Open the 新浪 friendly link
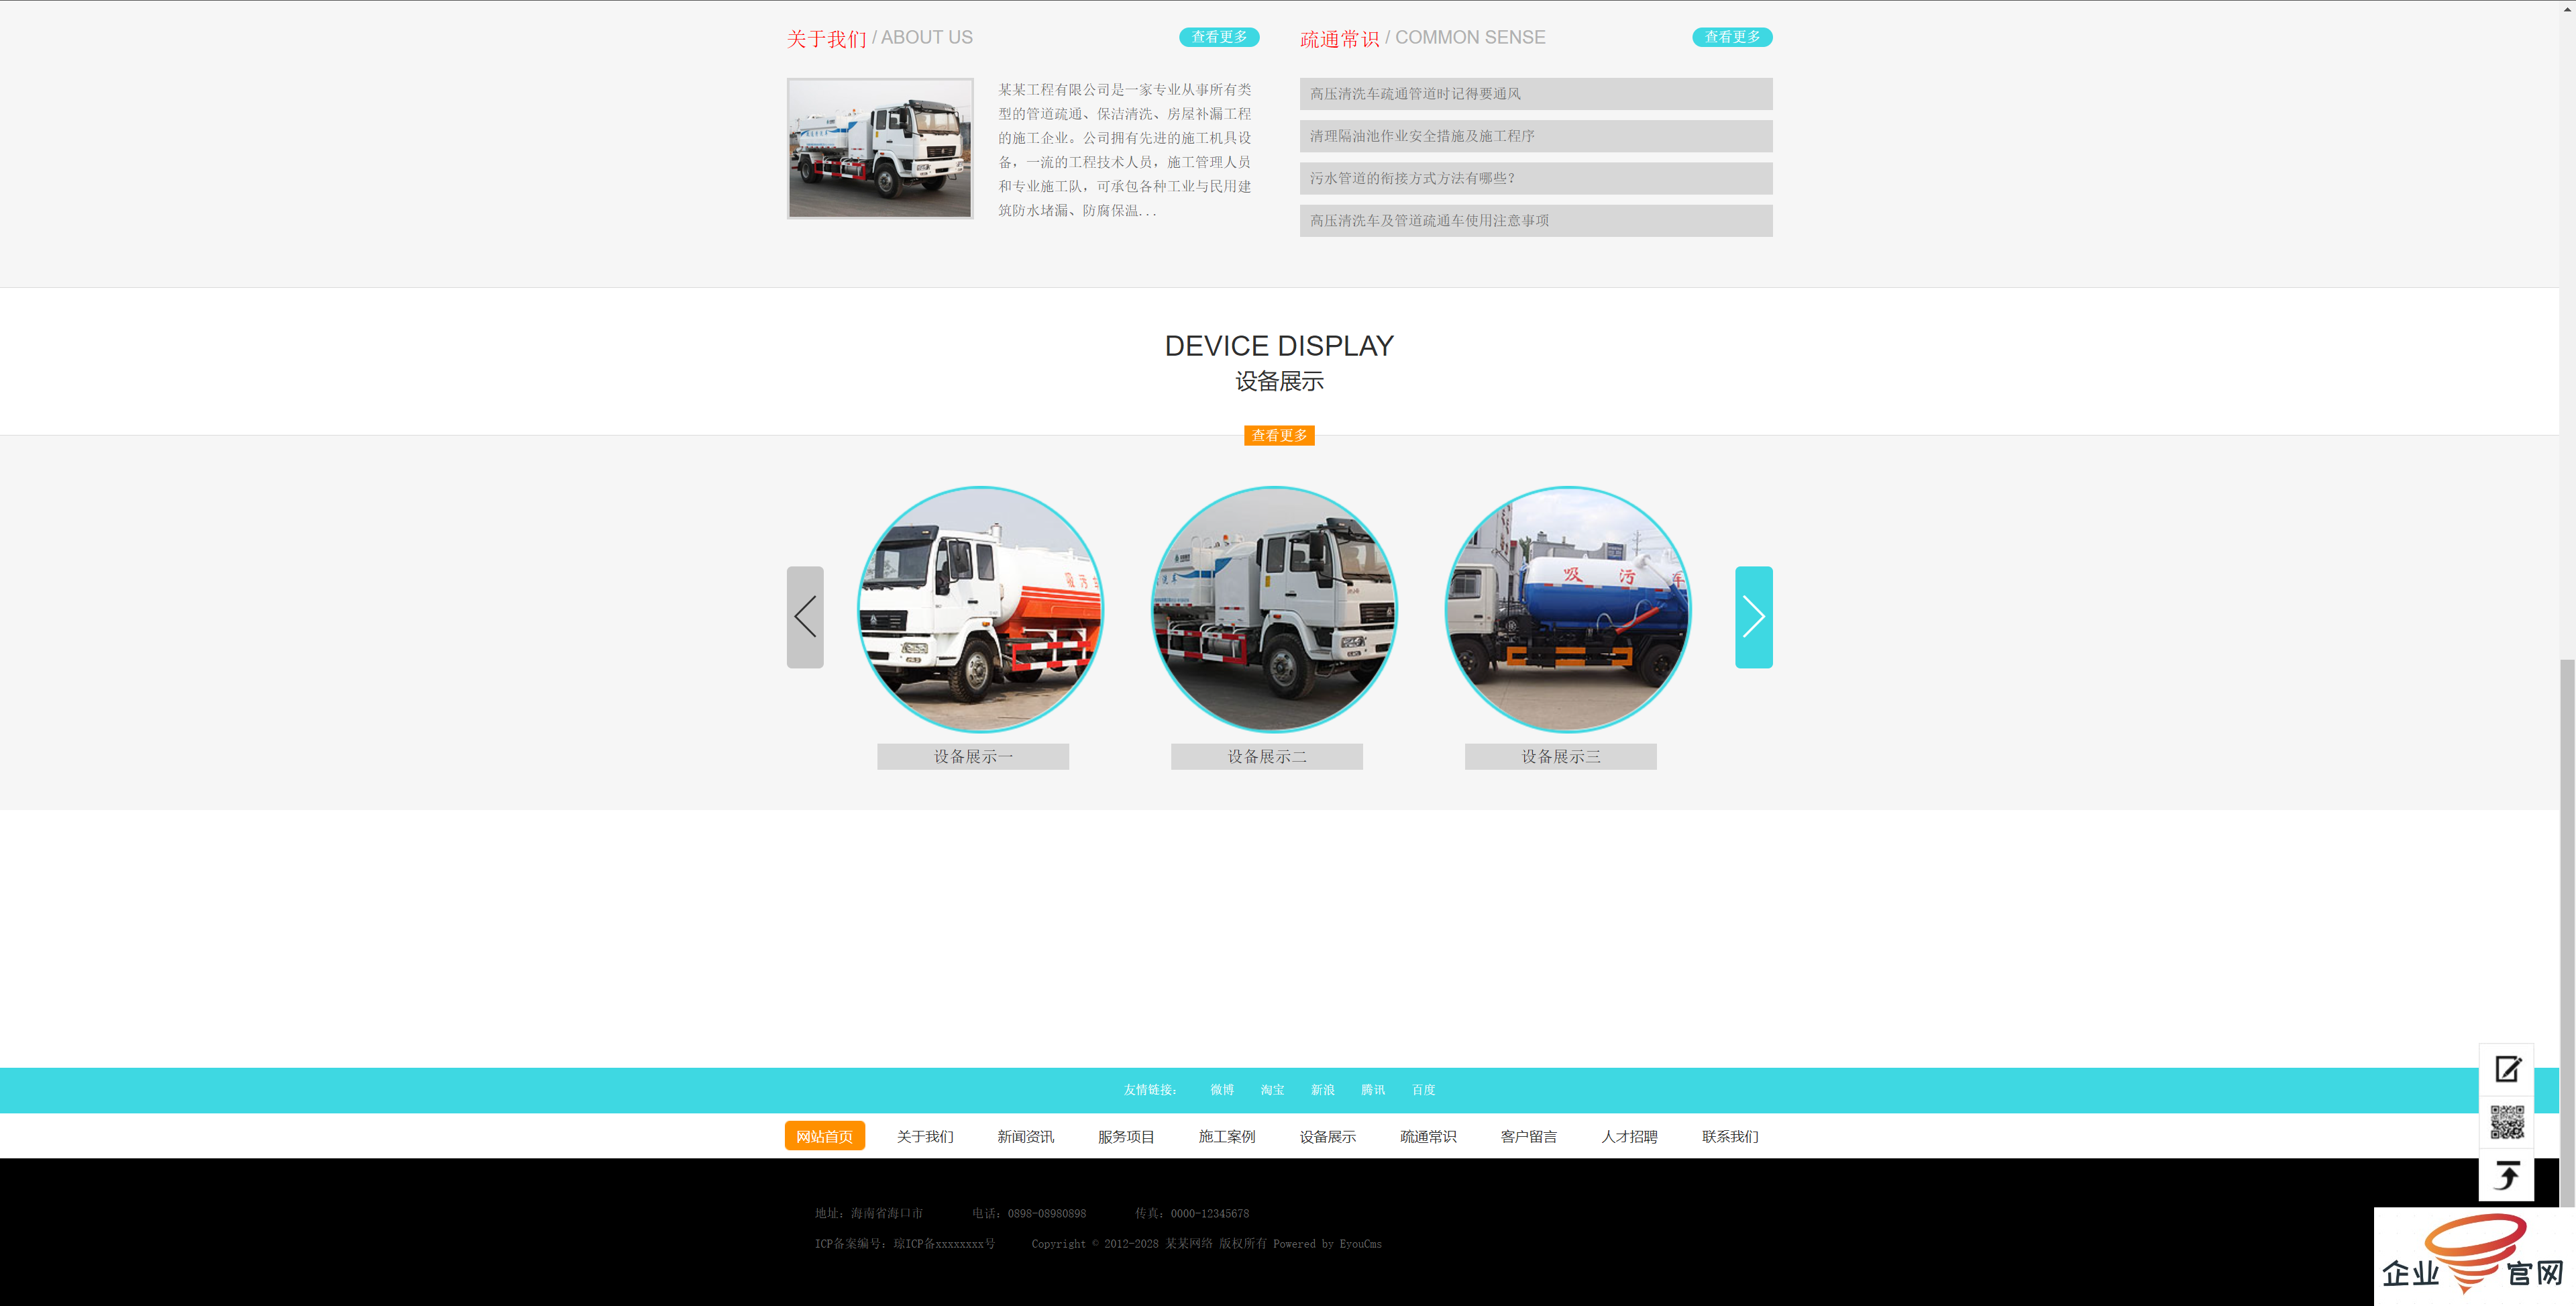2576x1306 pixels. (x=1323, y=1090)
